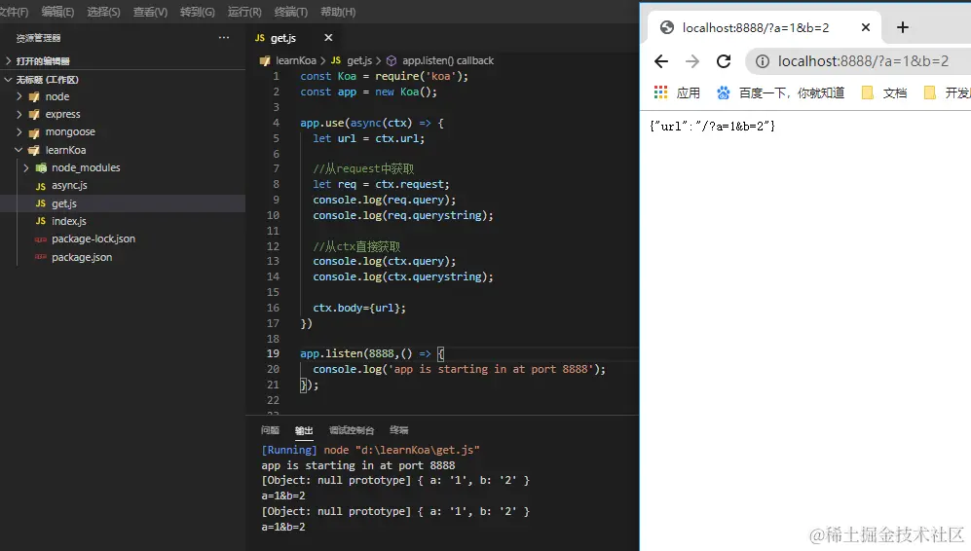Open the 开发 bookmark folder
This screenshot has height=551, width=971.
pos(947,92)
